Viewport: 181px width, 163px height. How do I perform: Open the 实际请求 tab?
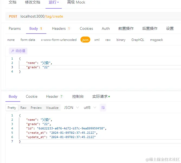point(101,96)
